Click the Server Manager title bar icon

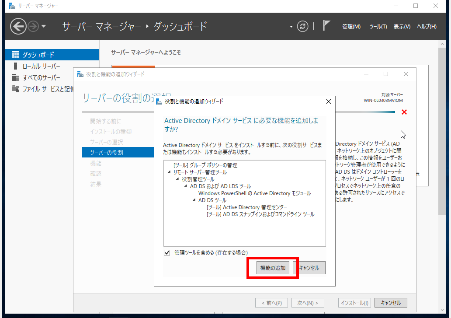point(12,6)
